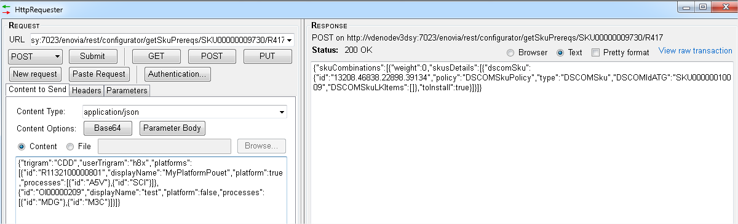Click the response POST on URL line

click(487, 37)
